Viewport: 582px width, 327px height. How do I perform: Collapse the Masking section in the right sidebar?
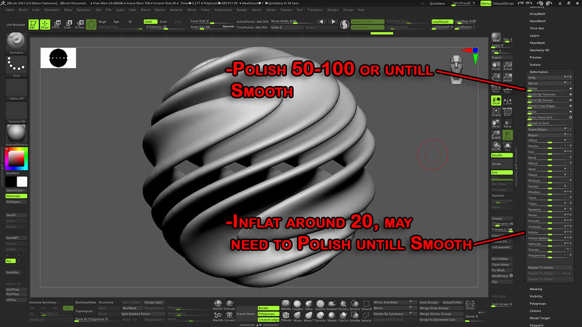coord(536,289)
